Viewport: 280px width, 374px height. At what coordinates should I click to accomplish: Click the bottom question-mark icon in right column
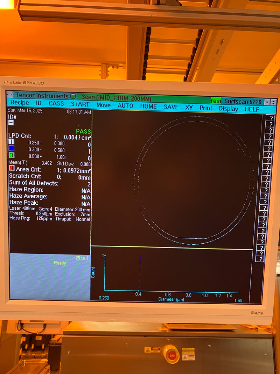tap(261, 259)
